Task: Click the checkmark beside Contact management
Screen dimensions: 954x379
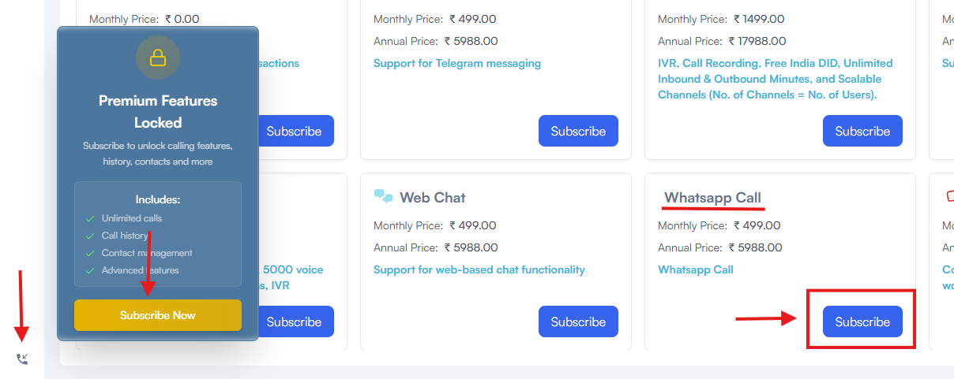Action: [x=90, y=253]
